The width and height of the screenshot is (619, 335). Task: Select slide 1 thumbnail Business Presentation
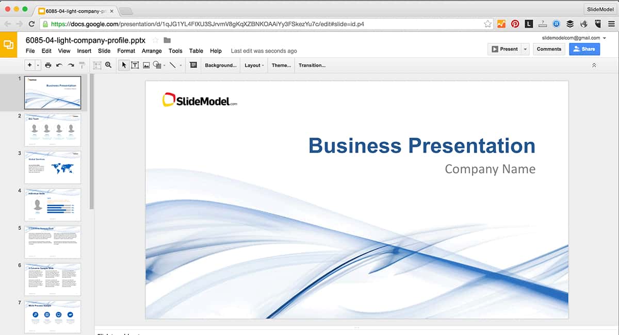pyautogui.click(x=53, y=93)
